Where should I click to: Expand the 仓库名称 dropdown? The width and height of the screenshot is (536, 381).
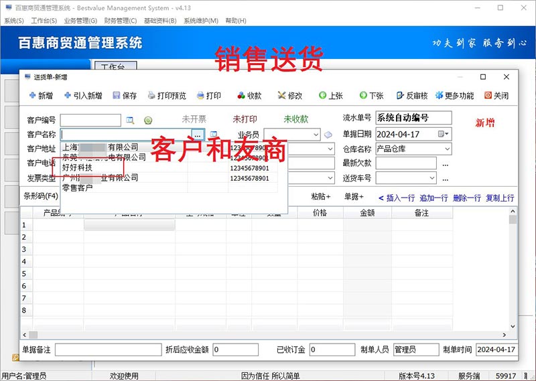[447, 149]
